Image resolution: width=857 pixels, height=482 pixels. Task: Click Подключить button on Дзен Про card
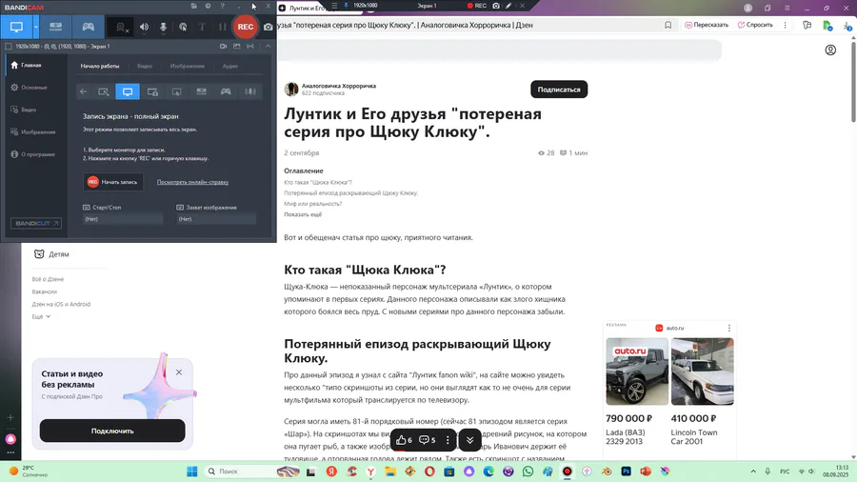[112, 431]
